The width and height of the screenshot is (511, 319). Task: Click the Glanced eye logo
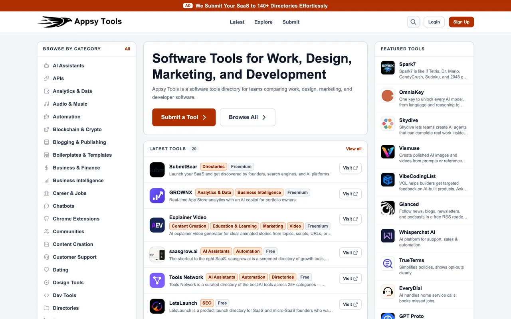tap(388, 208)
